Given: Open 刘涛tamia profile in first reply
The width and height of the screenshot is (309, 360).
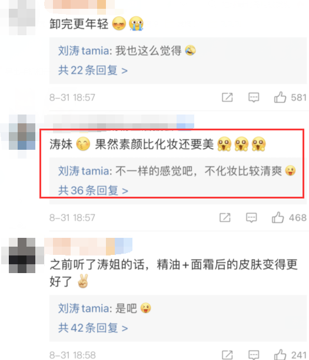Looking at the screenshot, I should click(84, 51).
